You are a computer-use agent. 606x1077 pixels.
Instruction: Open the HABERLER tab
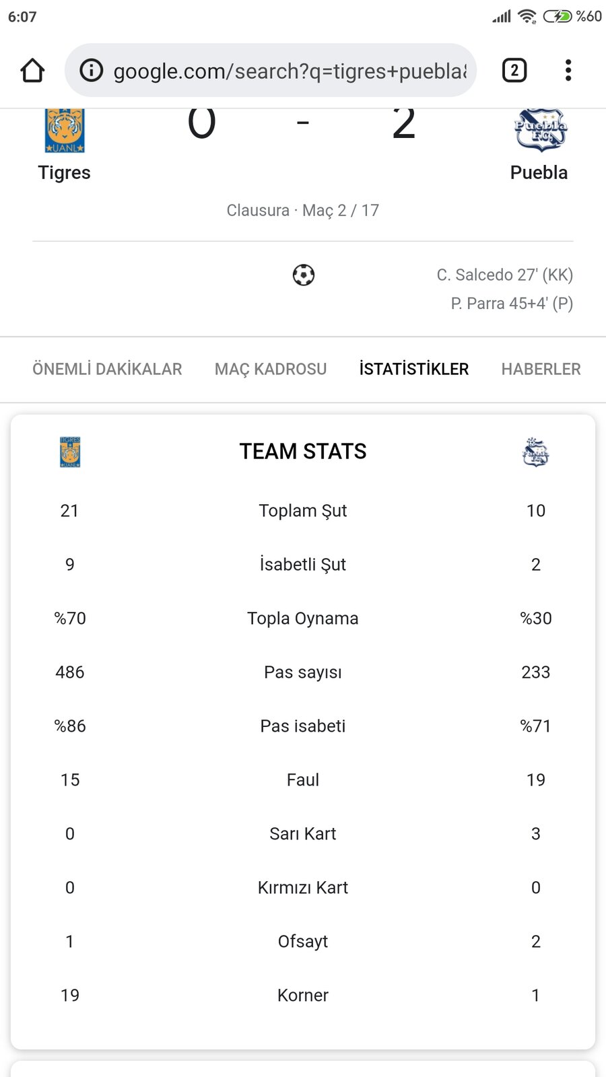(x=541, y=369)
